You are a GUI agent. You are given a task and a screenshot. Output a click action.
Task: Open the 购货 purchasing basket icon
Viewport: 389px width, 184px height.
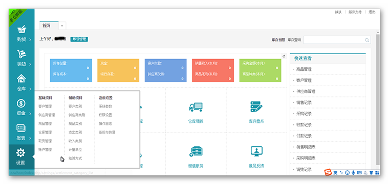(x=21, y=30)
